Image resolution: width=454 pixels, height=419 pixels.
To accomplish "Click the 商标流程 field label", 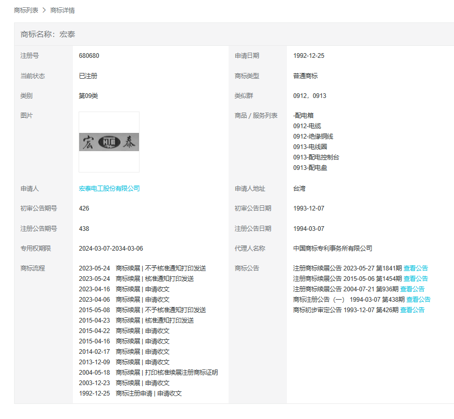I will (32, 268).
